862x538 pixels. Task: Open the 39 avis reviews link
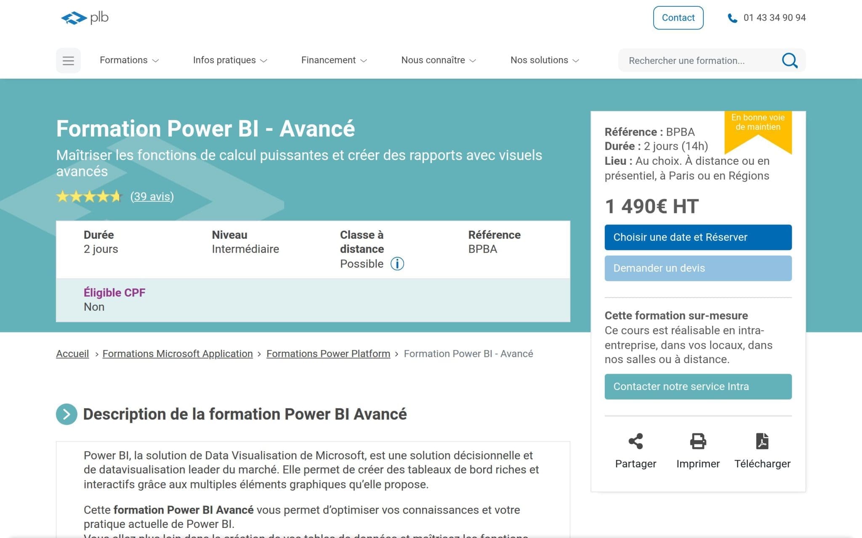(152, 196)
